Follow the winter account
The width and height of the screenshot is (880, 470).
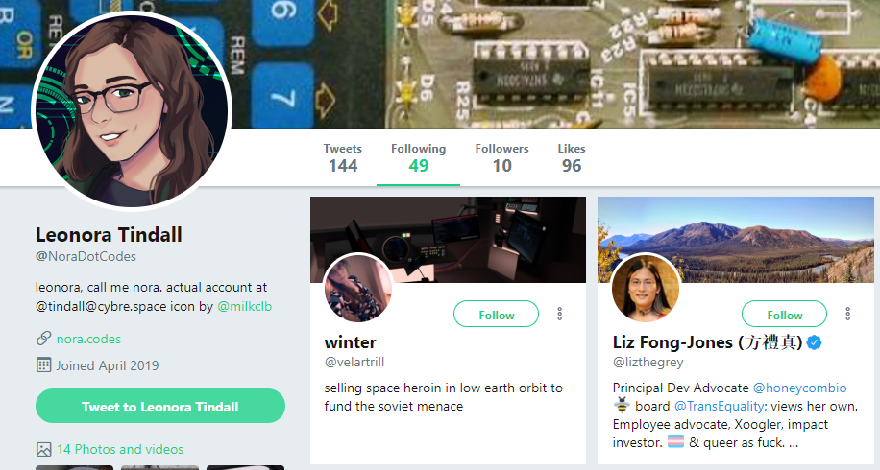click(x=496, y=315)
